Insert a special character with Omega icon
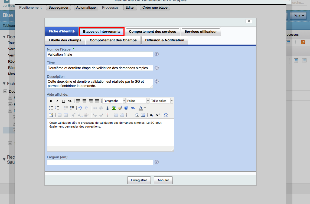 point(166,115)
